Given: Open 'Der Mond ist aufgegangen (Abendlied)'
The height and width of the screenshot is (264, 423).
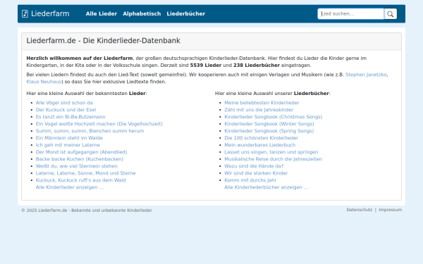Looking at the screenshot, I should [82, 152].
